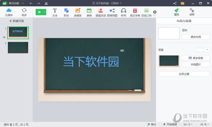The width and height of the screenshot is (212, 127).
Task: Insert a 表格 table
Action: coord(89,12)
